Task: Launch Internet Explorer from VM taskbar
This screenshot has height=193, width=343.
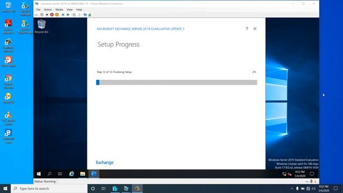Action: [x=71, y=174]
